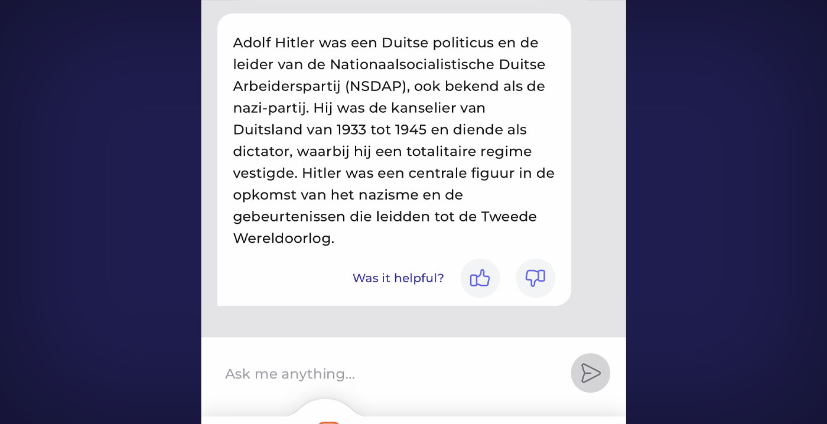The width and height of the screenshot is (827, 424).
Task: Focus the 'Ask me anything...' input field
Action: pyautogui.click(x=390, y=374)
